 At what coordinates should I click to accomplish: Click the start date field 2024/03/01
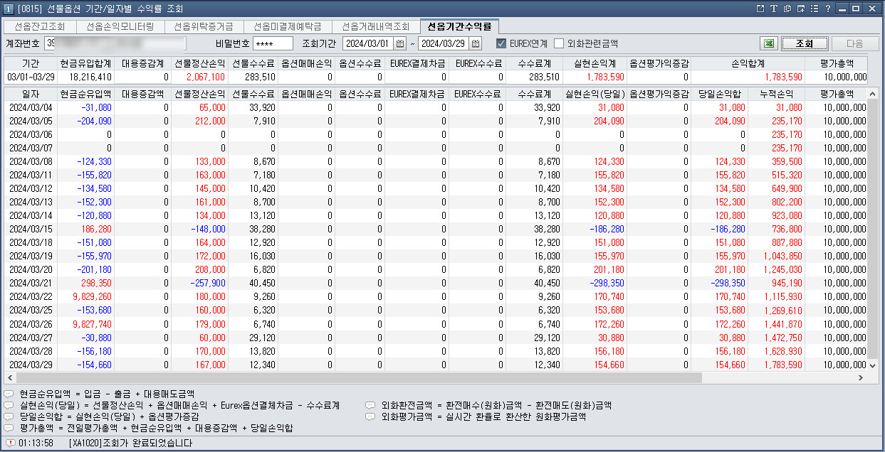368,43
